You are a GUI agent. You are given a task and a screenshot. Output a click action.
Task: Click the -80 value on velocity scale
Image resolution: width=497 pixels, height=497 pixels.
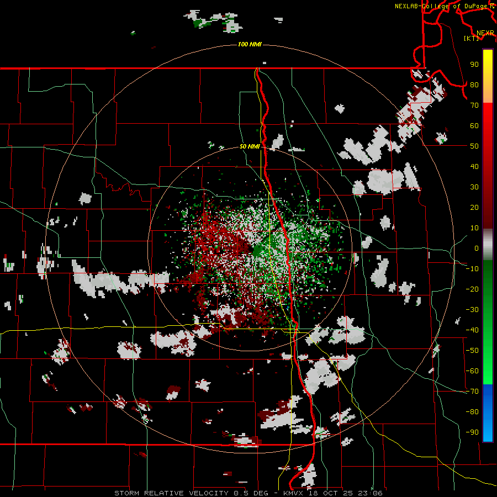coord(472,412)
